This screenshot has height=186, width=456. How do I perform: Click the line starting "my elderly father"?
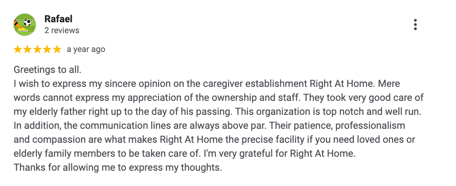(x=217, y=112)
